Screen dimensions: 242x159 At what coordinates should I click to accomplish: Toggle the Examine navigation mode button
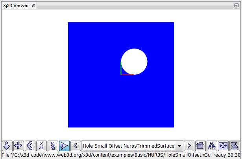[x=64, y=146]
